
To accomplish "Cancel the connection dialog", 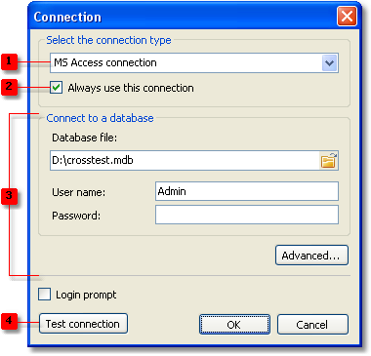I will pyautogui.click(x=312, y=324).
